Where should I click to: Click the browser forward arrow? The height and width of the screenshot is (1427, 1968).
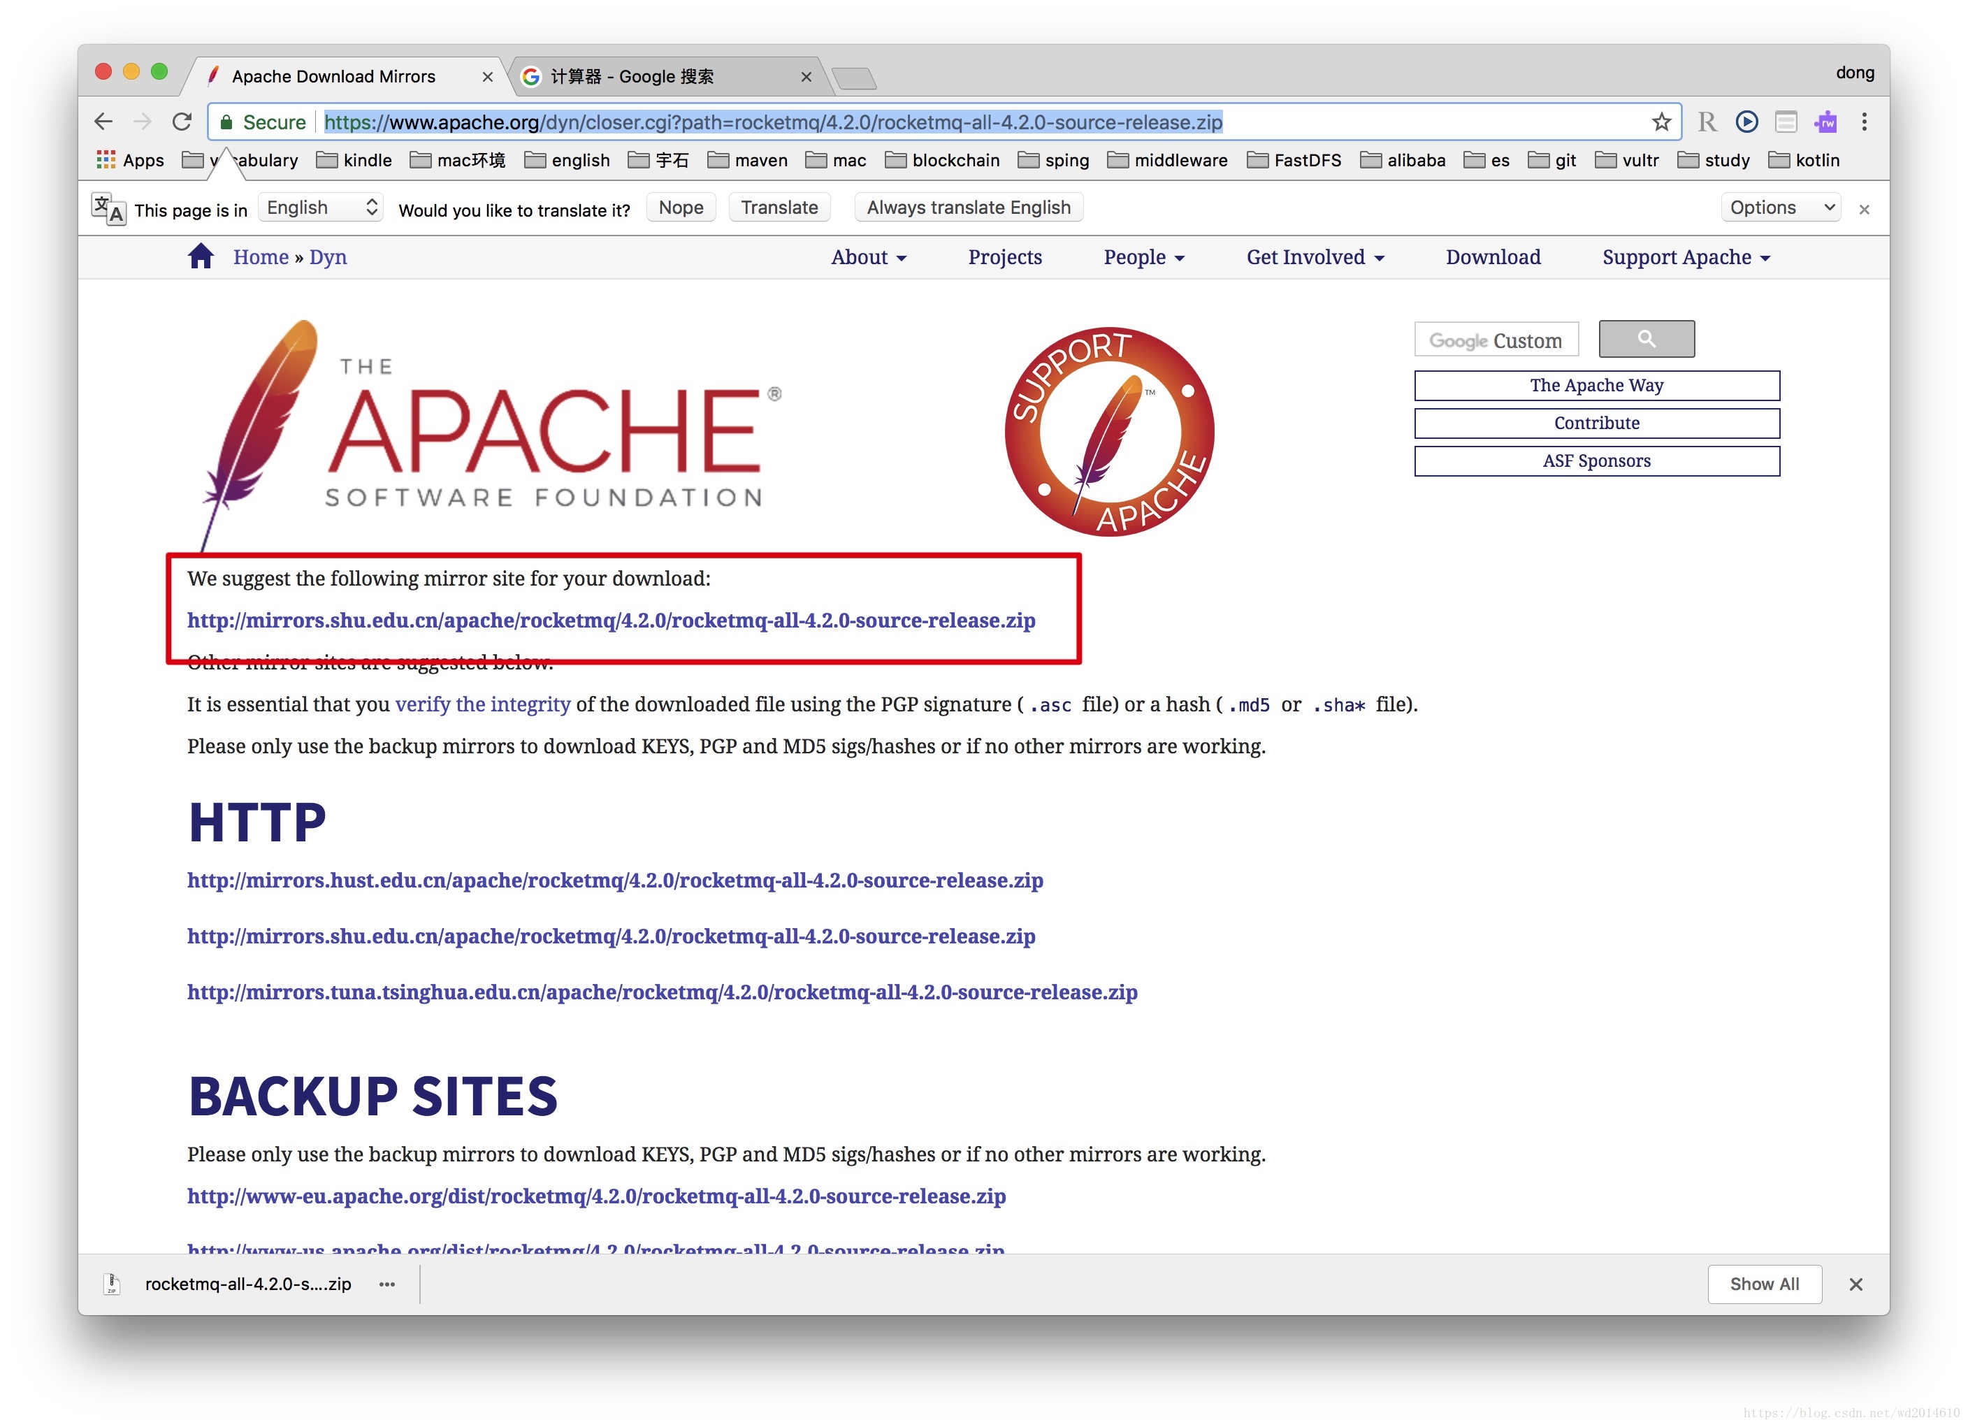(143, 122)
